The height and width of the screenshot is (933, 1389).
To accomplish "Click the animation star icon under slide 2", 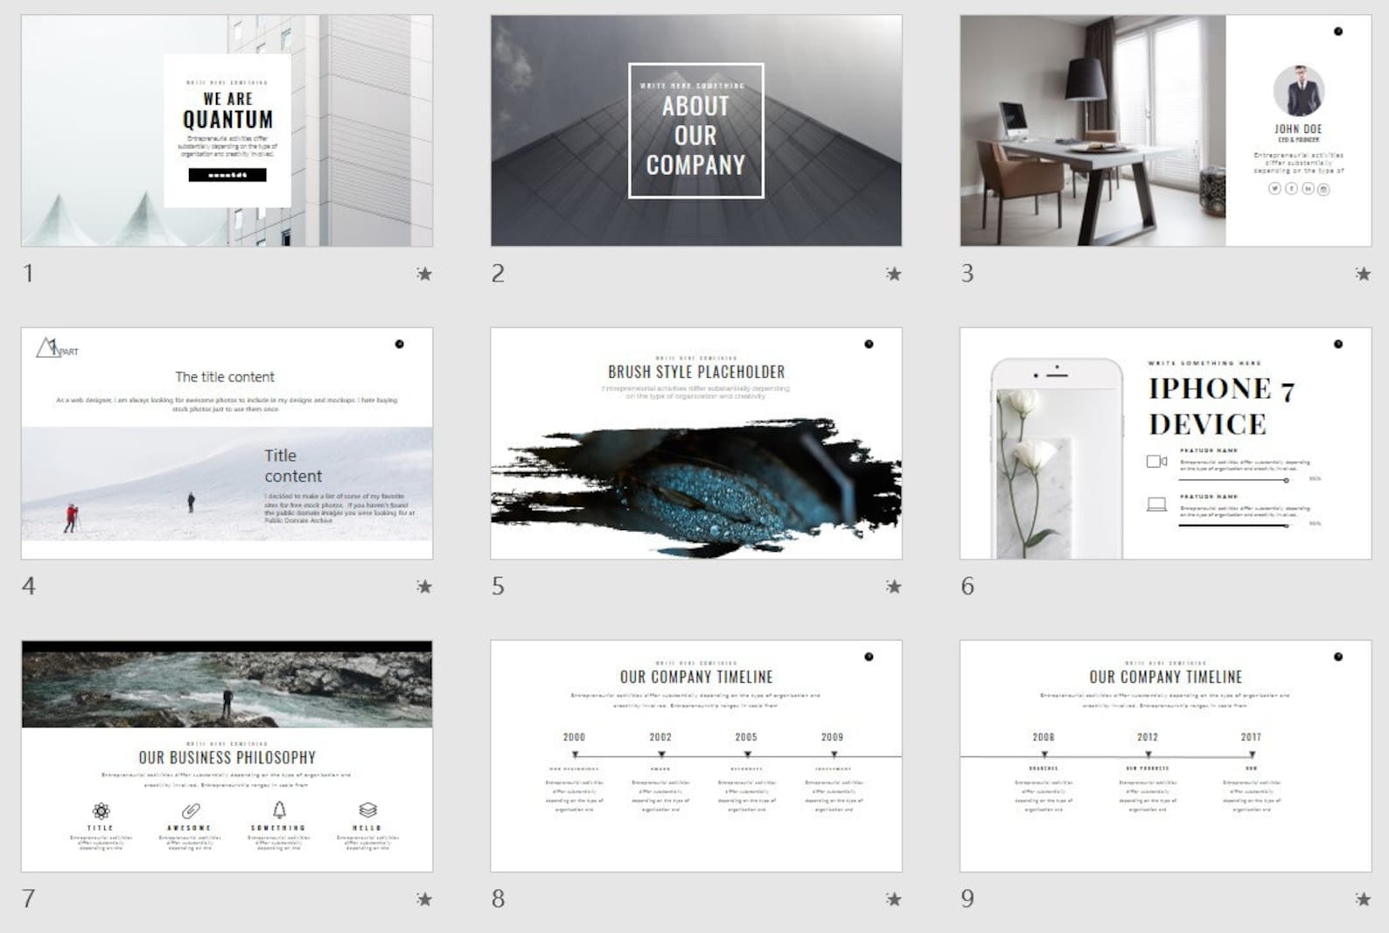I will pyautogui.click(x=893, y=274).
